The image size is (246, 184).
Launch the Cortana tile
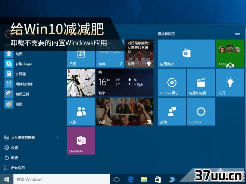[x=201, y=112]
